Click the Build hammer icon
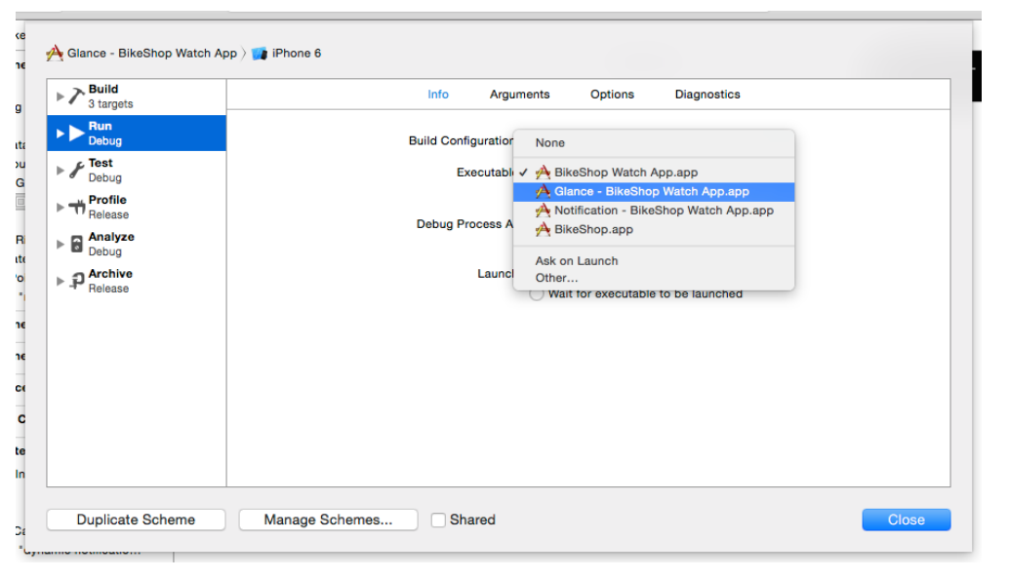1009x579 pixels. click(x=76, y=96)
